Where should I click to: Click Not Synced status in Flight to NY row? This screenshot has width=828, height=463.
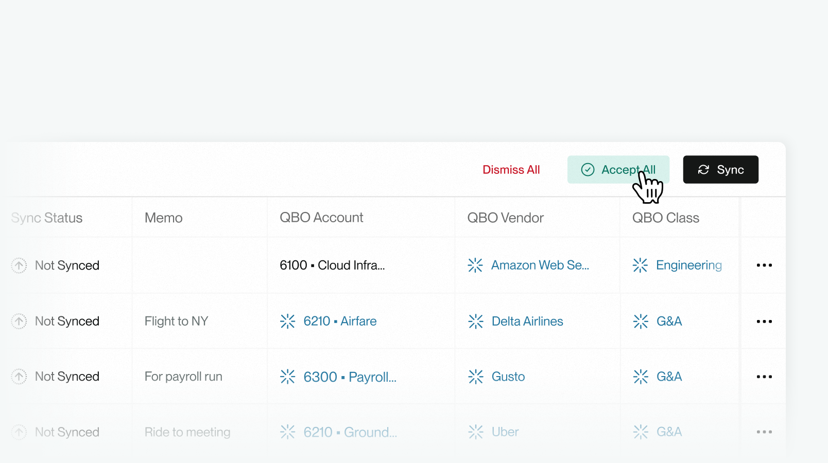pos(67,322)
